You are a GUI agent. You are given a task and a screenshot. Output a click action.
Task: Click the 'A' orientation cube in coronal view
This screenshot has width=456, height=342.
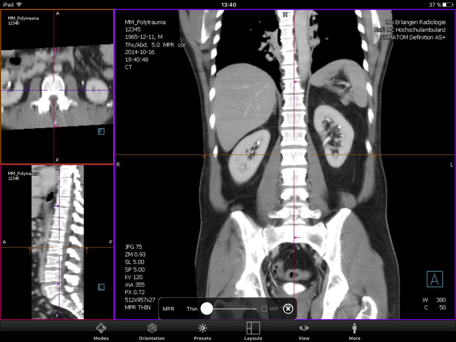[435, 279]
